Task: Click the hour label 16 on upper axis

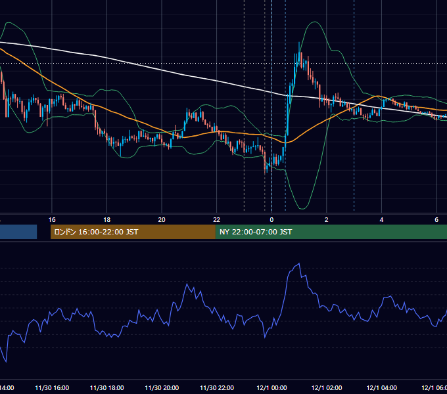Action: coord(52,220)
